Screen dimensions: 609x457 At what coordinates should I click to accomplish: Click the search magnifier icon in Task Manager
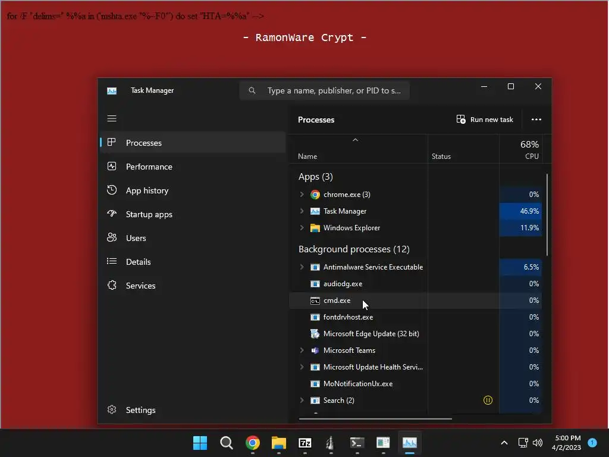pos(252,90)
